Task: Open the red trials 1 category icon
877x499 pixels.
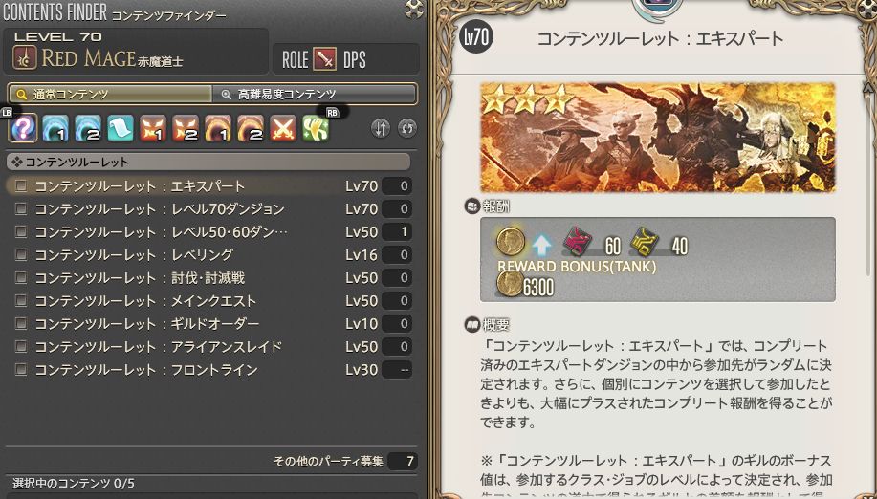Action: (153, 128)
